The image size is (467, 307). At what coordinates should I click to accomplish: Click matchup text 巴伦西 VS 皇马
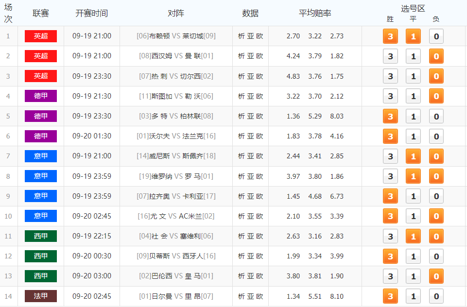[x=176, y=276]
